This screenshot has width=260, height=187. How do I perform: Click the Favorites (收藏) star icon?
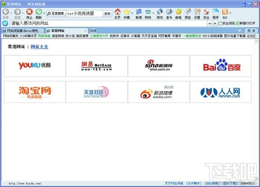click(x=127, y=12)
